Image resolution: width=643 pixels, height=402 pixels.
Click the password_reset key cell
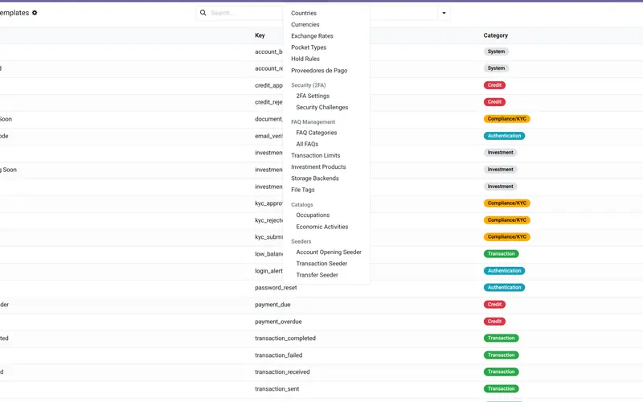[276, 288]
